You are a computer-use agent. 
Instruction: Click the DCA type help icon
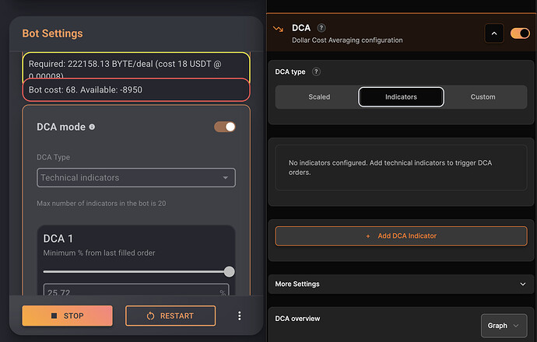[316, 72]
